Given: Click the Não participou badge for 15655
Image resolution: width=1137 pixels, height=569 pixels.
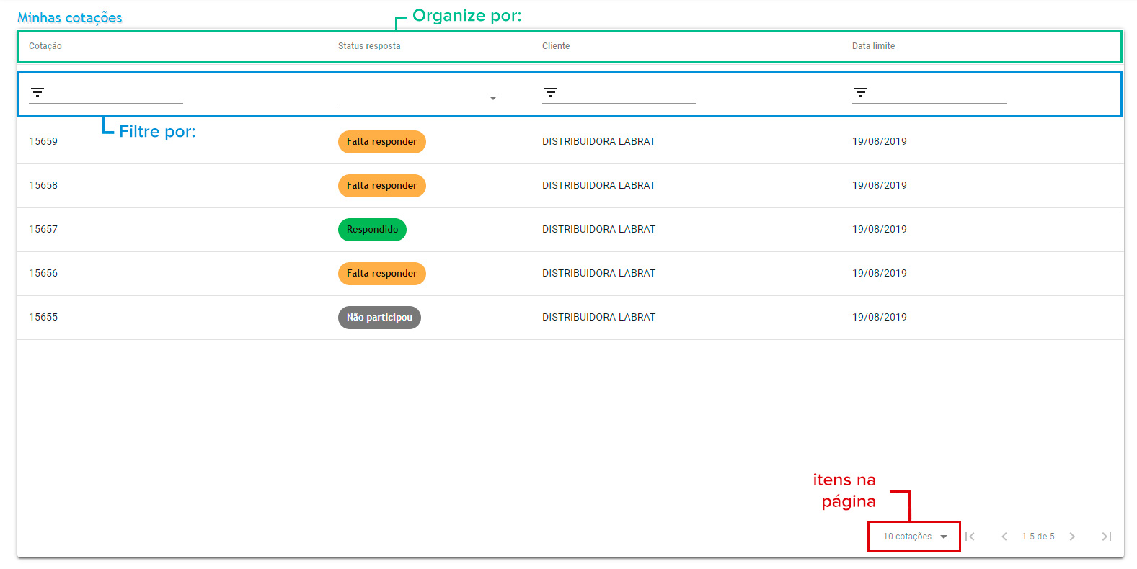Looking at the screenshot, I should [379, 318].
